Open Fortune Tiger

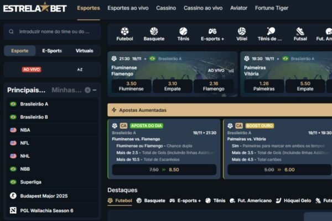pos(272,8)
